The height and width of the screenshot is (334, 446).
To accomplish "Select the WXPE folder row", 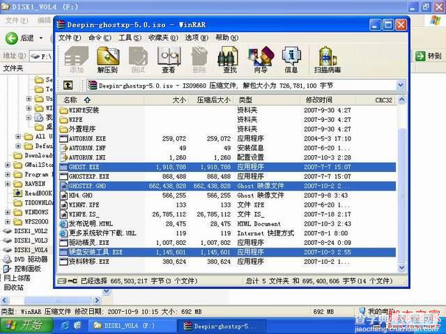I will click(x=227, y=120).
